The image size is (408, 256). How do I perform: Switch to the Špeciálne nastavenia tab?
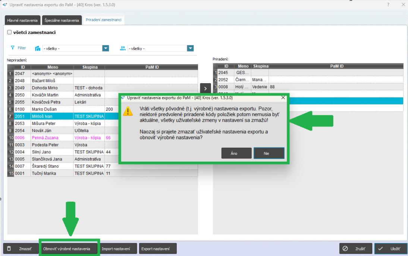coord(62,20)
